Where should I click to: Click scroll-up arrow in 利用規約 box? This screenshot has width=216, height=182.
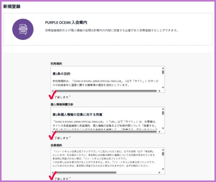[163, 68]
